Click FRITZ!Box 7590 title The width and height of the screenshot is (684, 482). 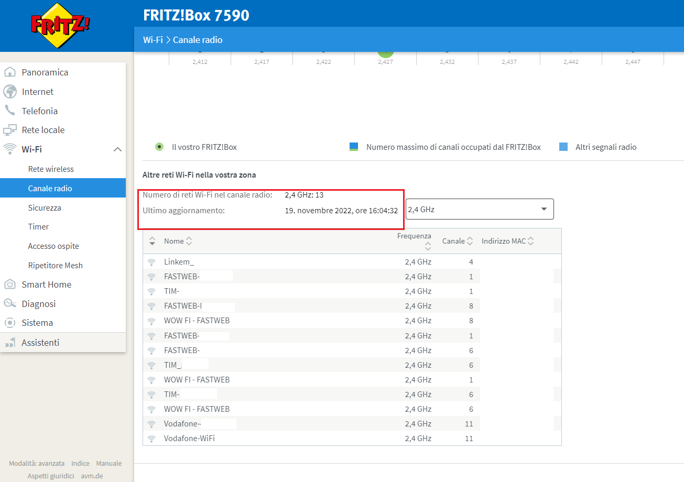pyautogui.click(x=196, y=16)
